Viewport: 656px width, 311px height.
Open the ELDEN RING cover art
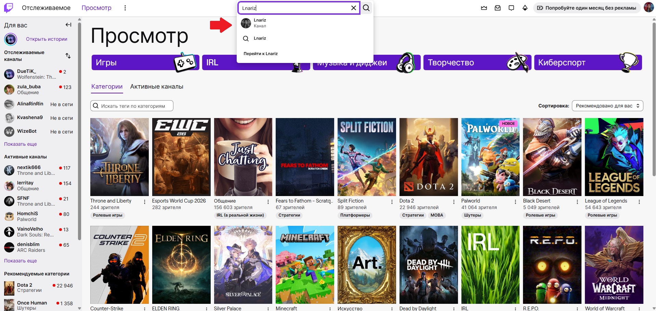(x=181, y=265)
